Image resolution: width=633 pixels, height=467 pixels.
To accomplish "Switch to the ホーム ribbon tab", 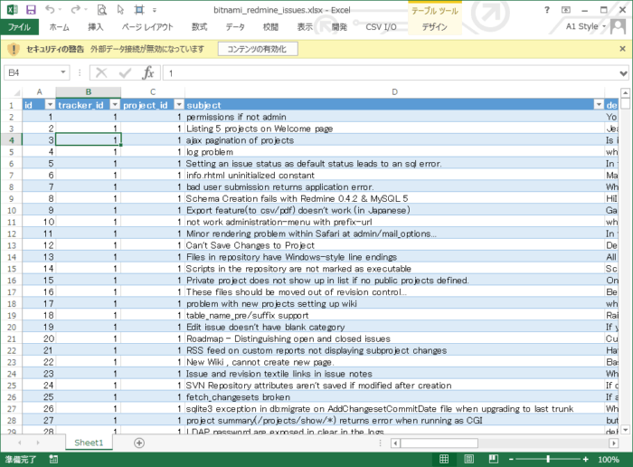I will [x=60, y=27].
